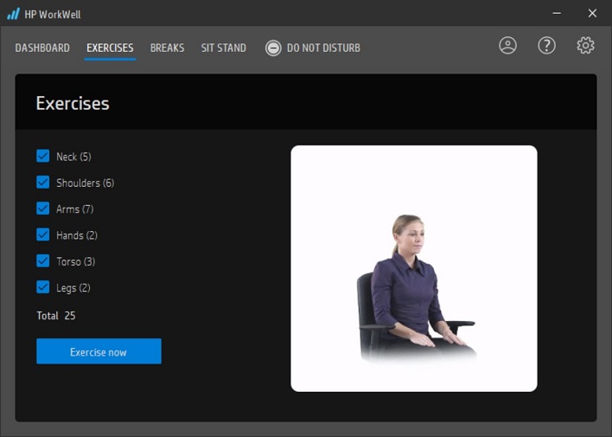This screenshot has height=437, width=612.
Task: Uncheck the Shoulders (6) checkbox
Action: click(x=43, y=182)
